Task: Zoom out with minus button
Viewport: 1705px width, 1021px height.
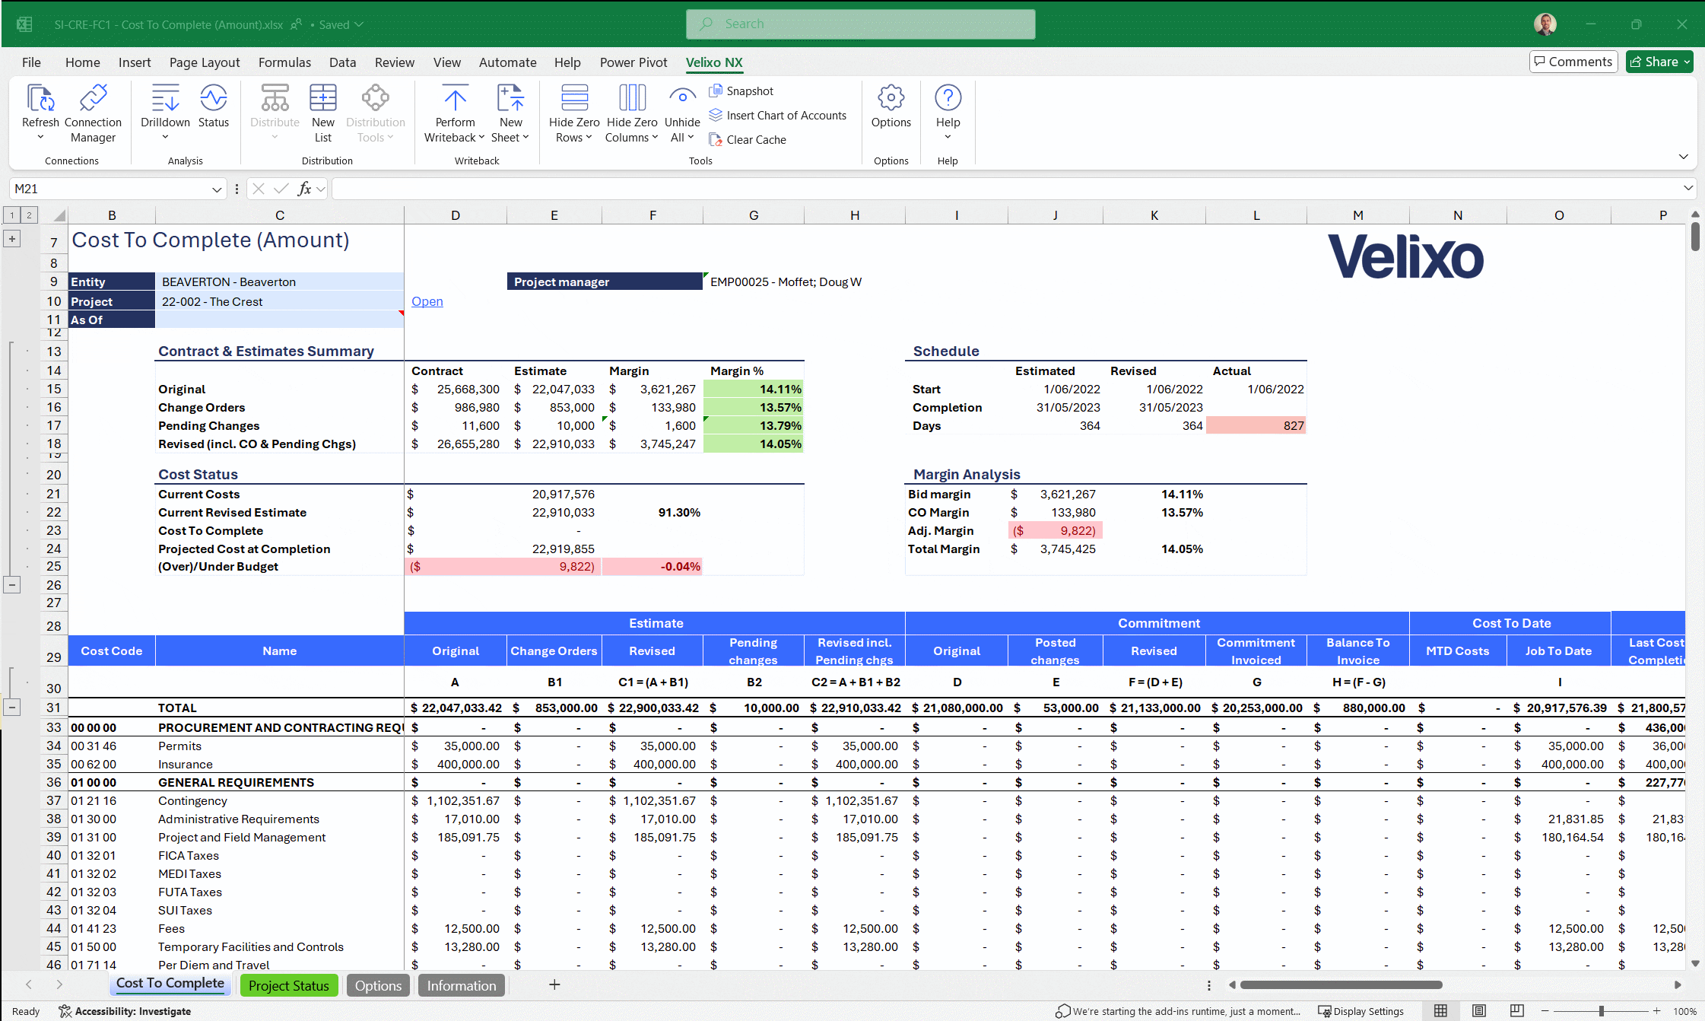Action: pos(1545,1011)
